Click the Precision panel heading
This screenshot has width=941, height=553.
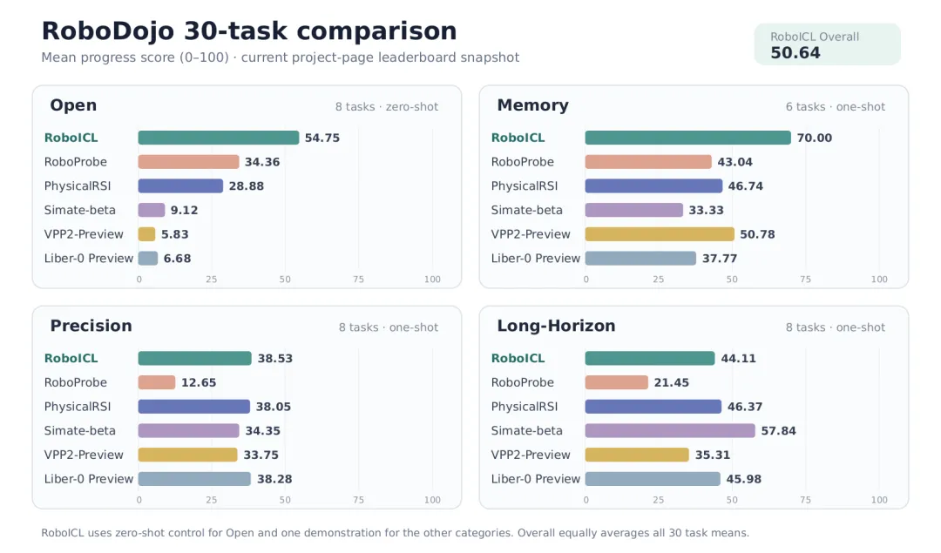point(91,326)
